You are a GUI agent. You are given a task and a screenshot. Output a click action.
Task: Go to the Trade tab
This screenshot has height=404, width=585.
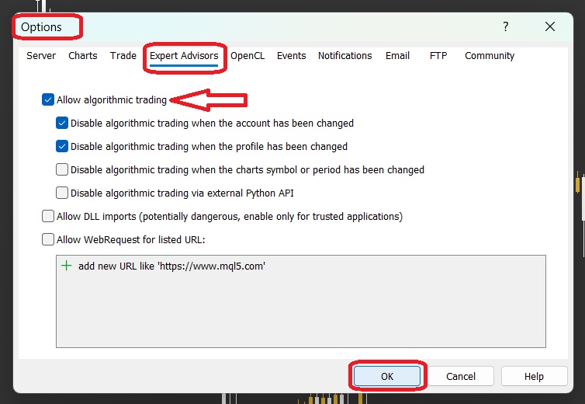[123, 56]
